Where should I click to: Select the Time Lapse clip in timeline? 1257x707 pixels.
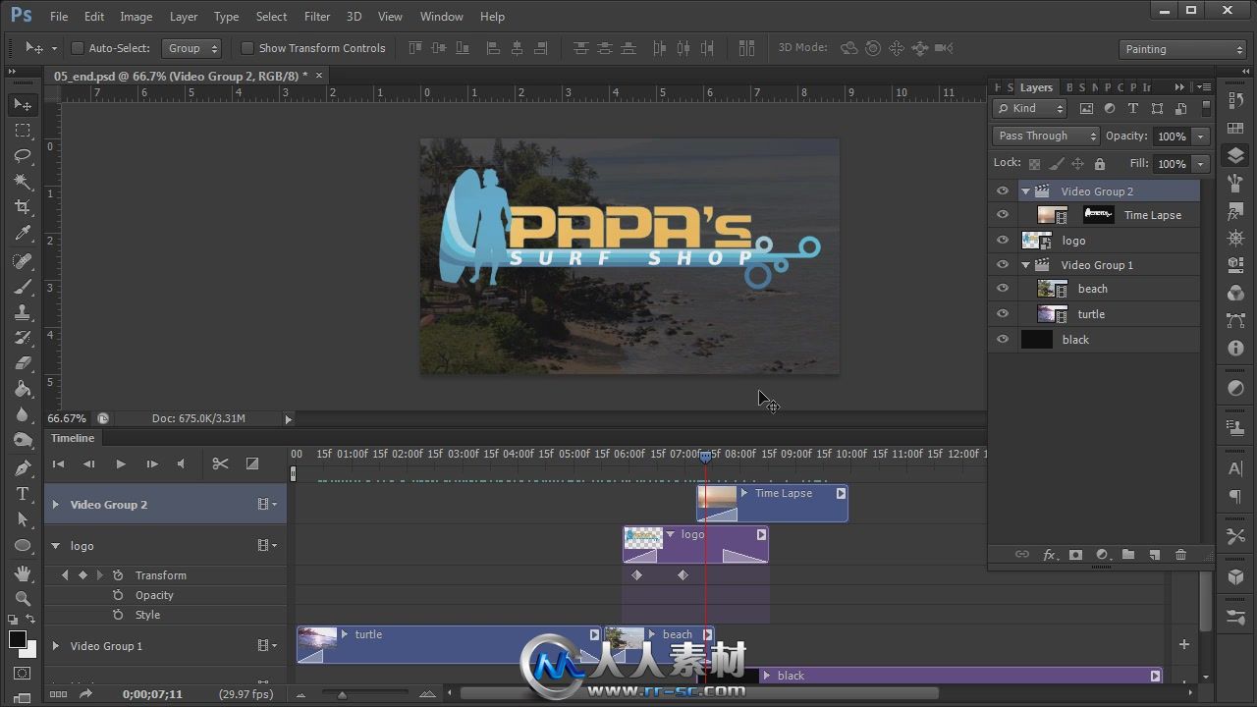coord(772,503)
